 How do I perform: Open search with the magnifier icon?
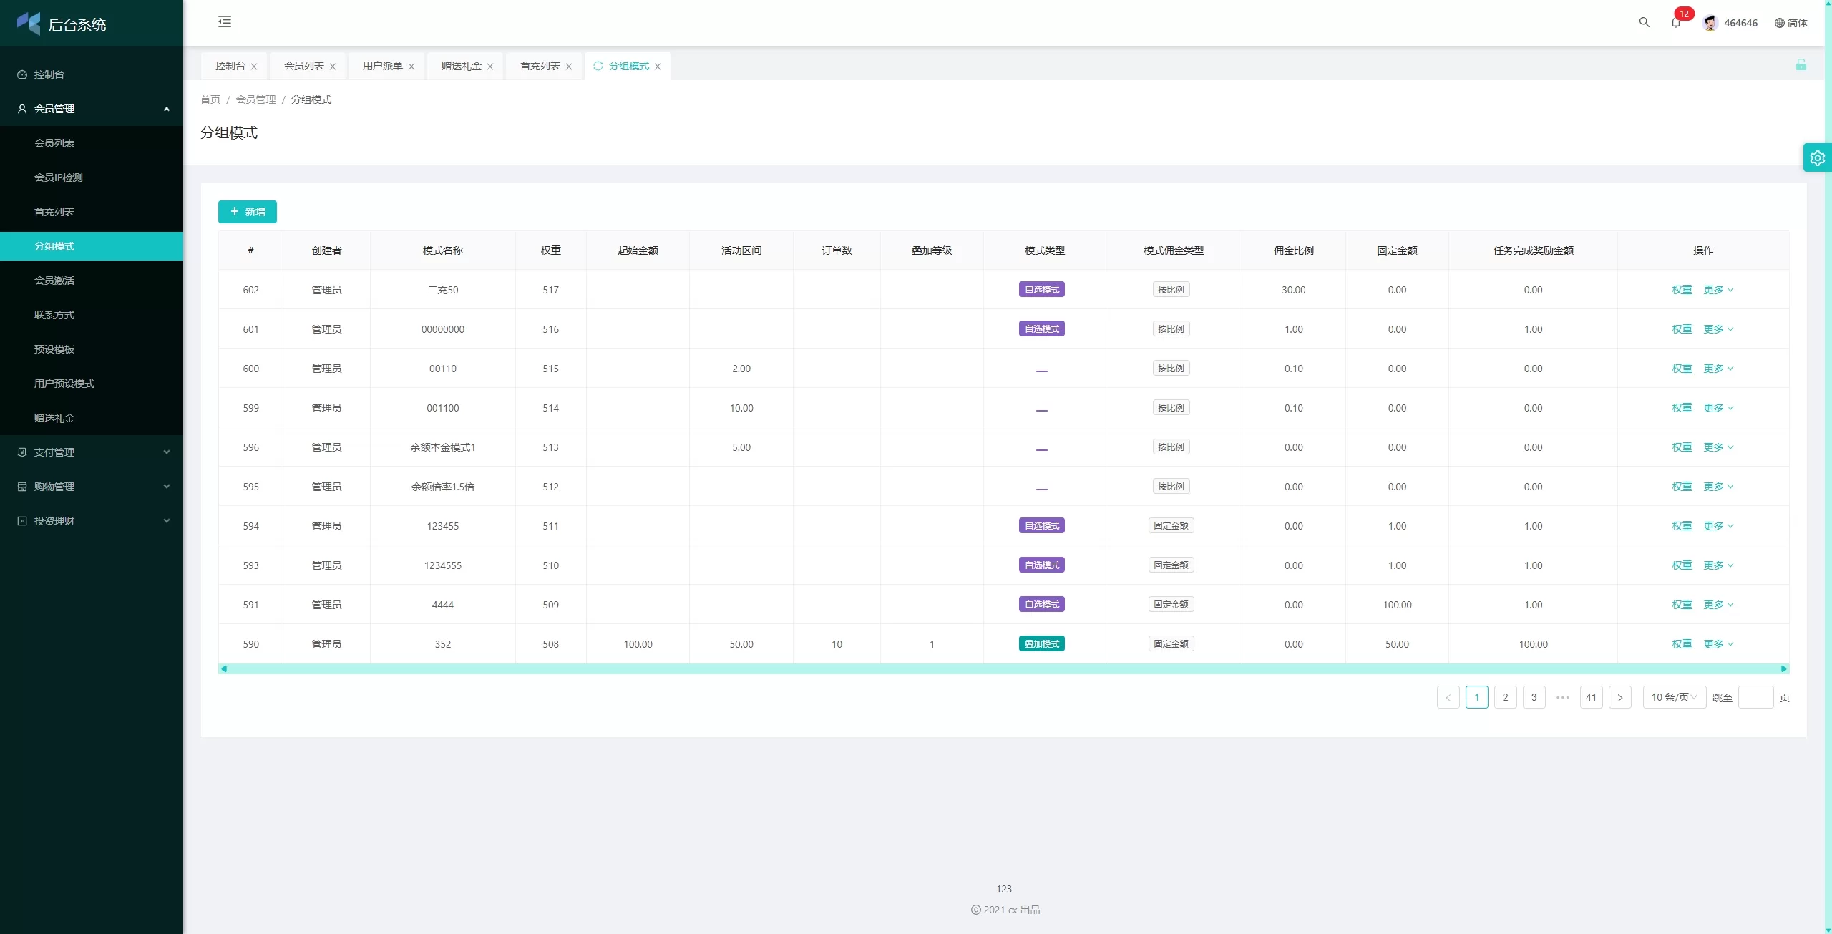tap(1644, 22)
